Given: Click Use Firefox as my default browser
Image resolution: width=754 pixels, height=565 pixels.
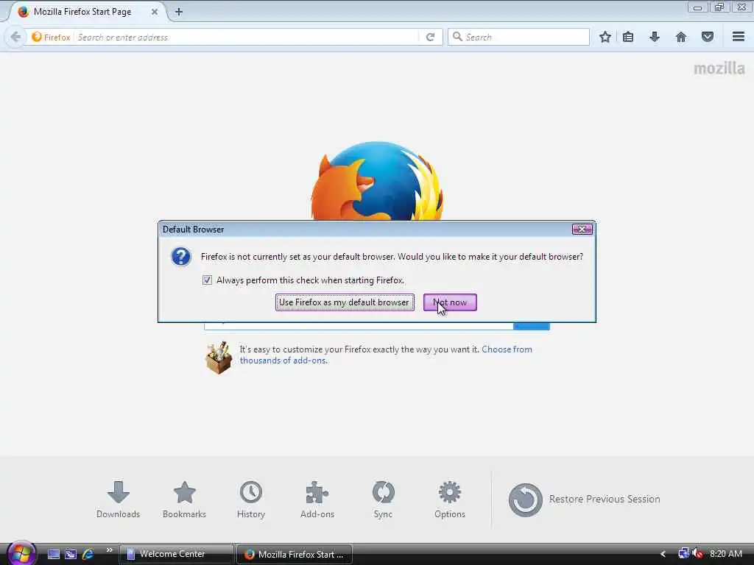Looking at the screenshot, I should (345, 302).
